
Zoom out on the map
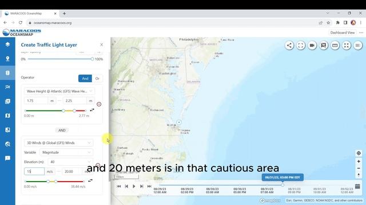pyautogui.click(x=359, y=169)
